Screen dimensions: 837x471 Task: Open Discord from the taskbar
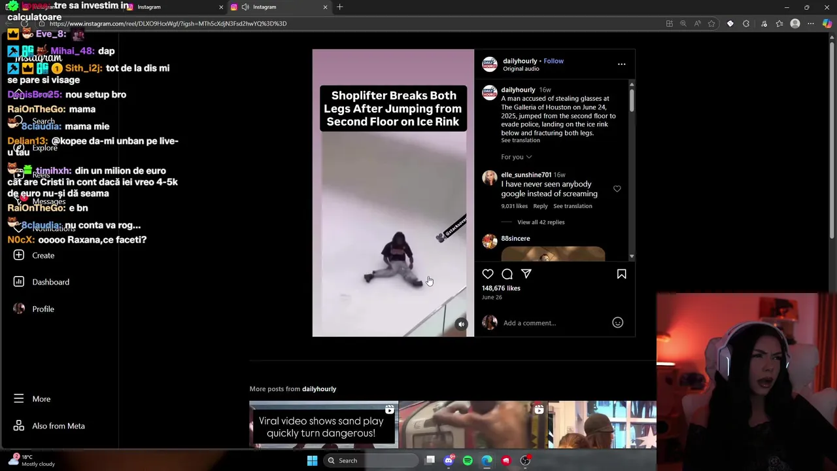pyautogui.click(x=449, y=461)
